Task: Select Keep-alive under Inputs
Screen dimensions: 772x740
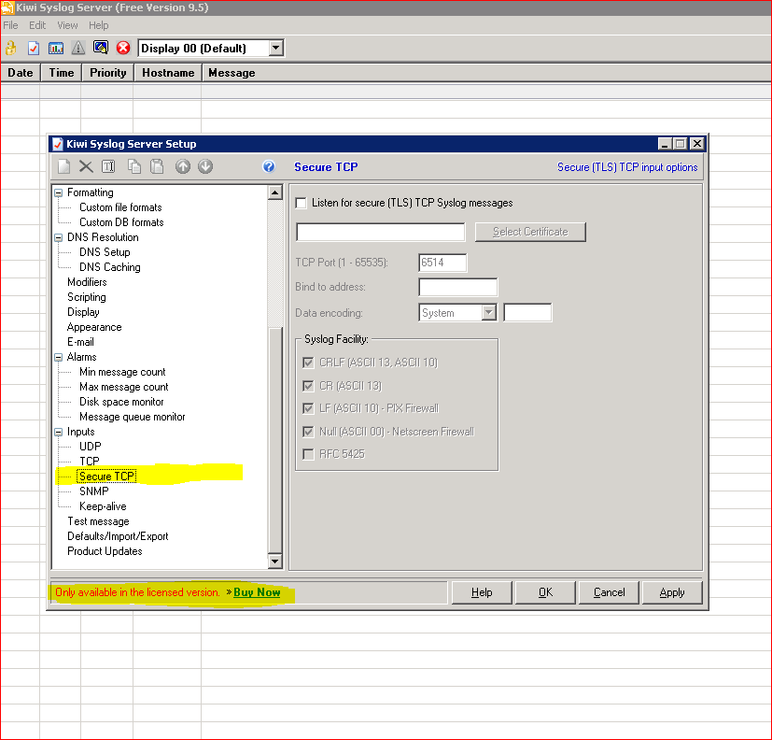Action: pos(103,506)
